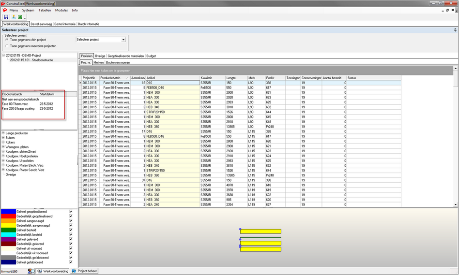Select 2012.0115.101 - Staalconstructie tree item
459x275 pixels.
coord(31,60)
